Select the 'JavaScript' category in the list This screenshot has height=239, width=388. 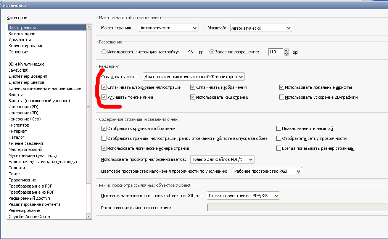click(x=18, y=70)
